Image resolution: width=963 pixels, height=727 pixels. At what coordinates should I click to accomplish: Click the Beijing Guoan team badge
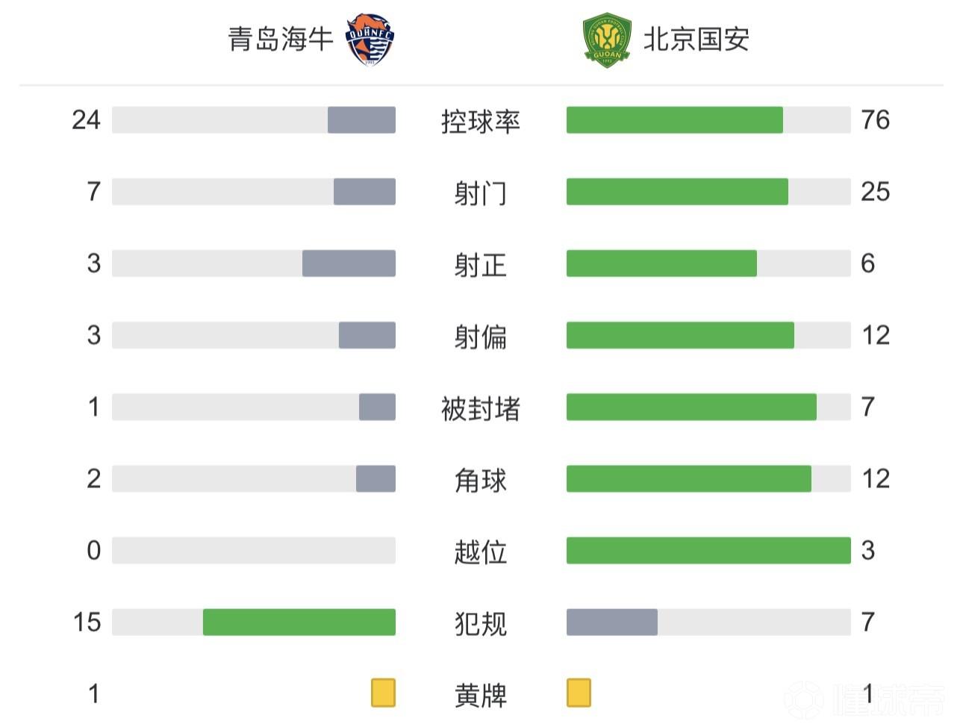coord(607,40)
